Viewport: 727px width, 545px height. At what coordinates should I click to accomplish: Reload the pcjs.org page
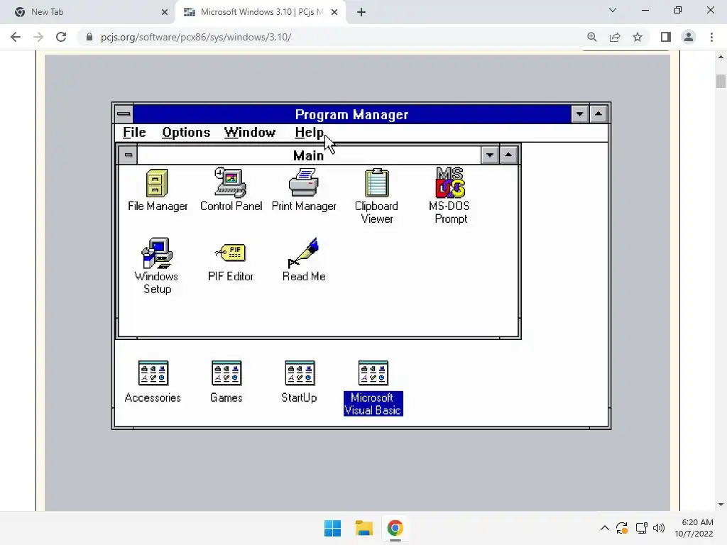pyautogui.click(x=61, y=37)
